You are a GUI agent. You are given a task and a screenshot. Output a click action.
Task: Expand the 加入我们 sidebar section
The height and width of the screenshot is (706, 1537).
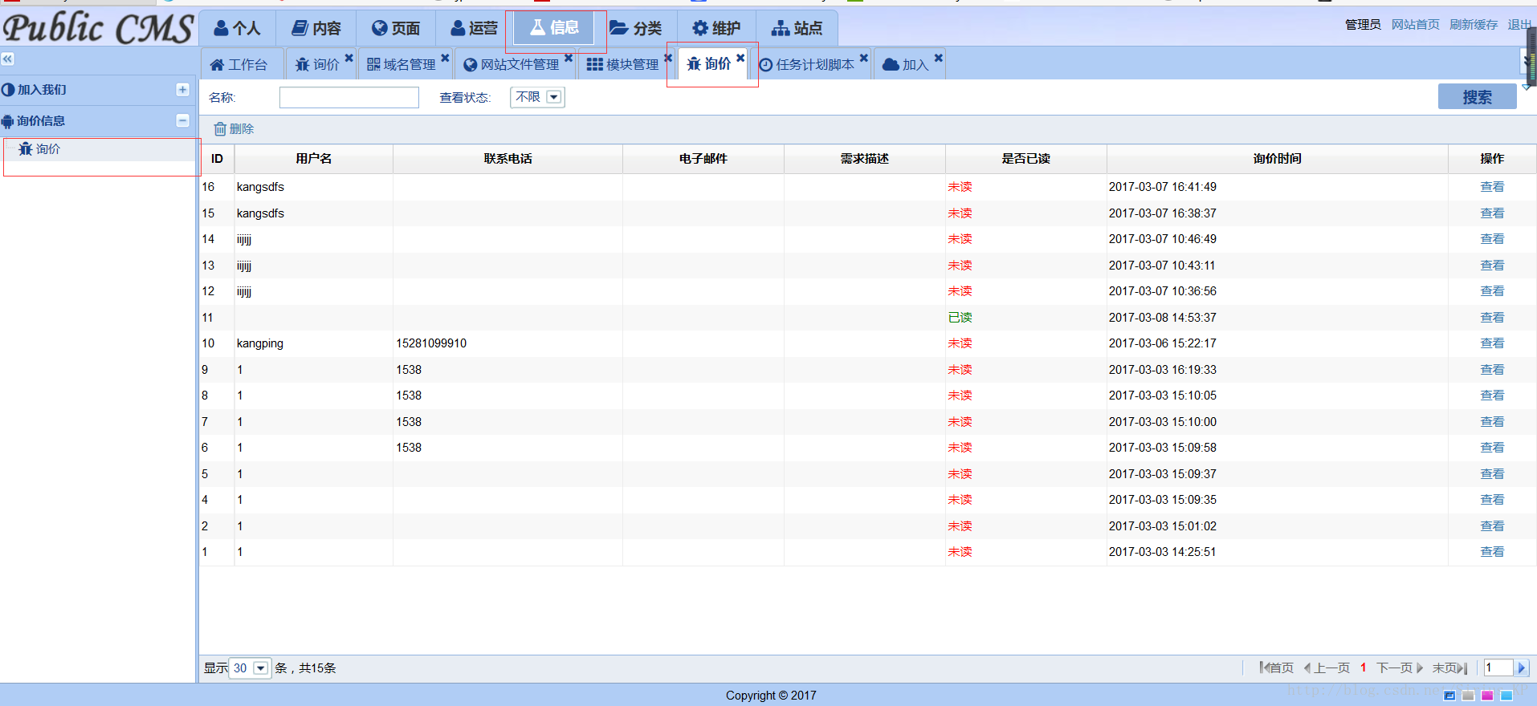[182, 90]
